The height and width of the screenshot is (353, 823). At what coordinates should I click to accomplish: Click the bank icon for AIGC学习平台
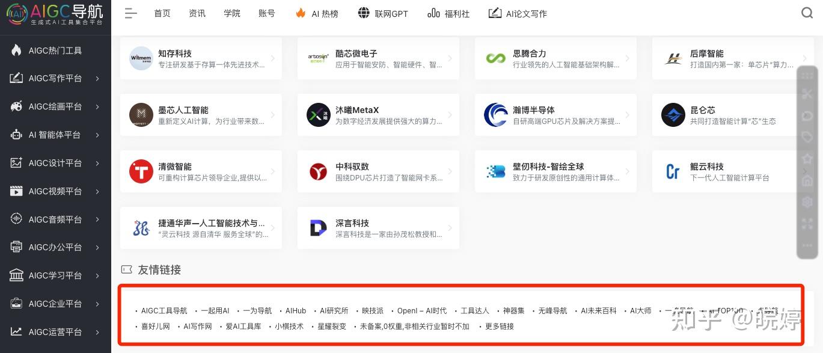click(x=17, y=275)
